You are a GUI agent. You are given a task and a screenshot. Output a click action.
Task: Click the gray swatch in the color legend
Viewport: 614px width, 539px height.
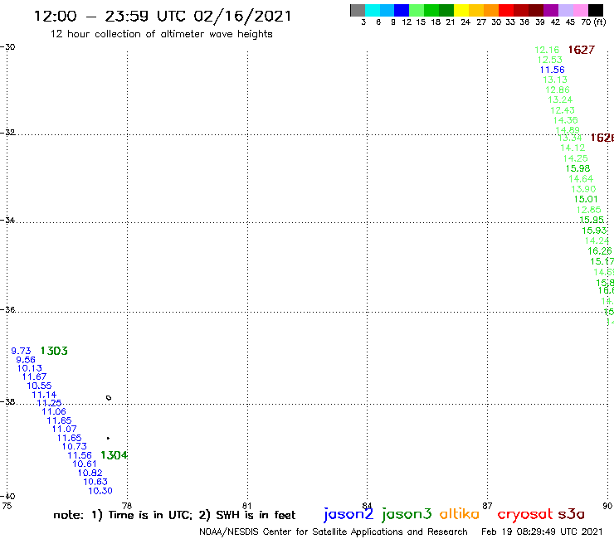[358, 10]
